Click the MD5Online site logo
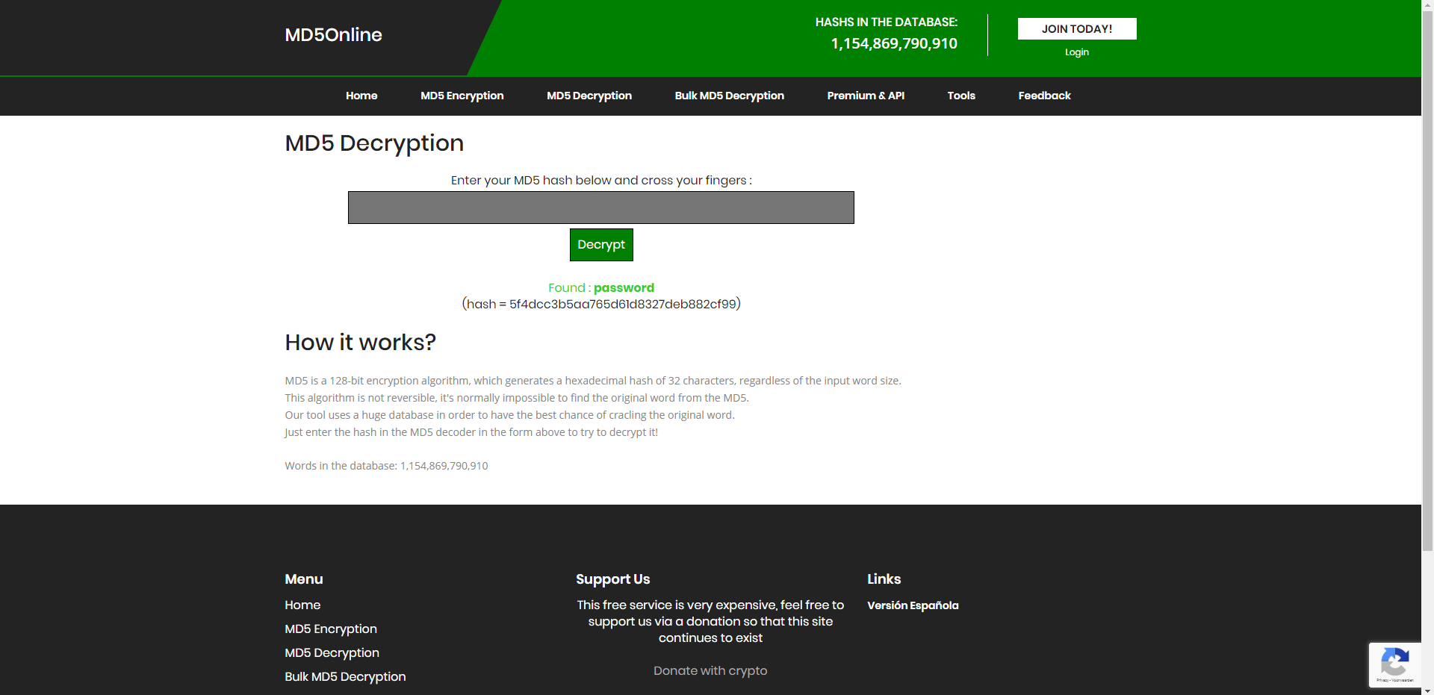The image size is (1434, 695). click(333, 35)
